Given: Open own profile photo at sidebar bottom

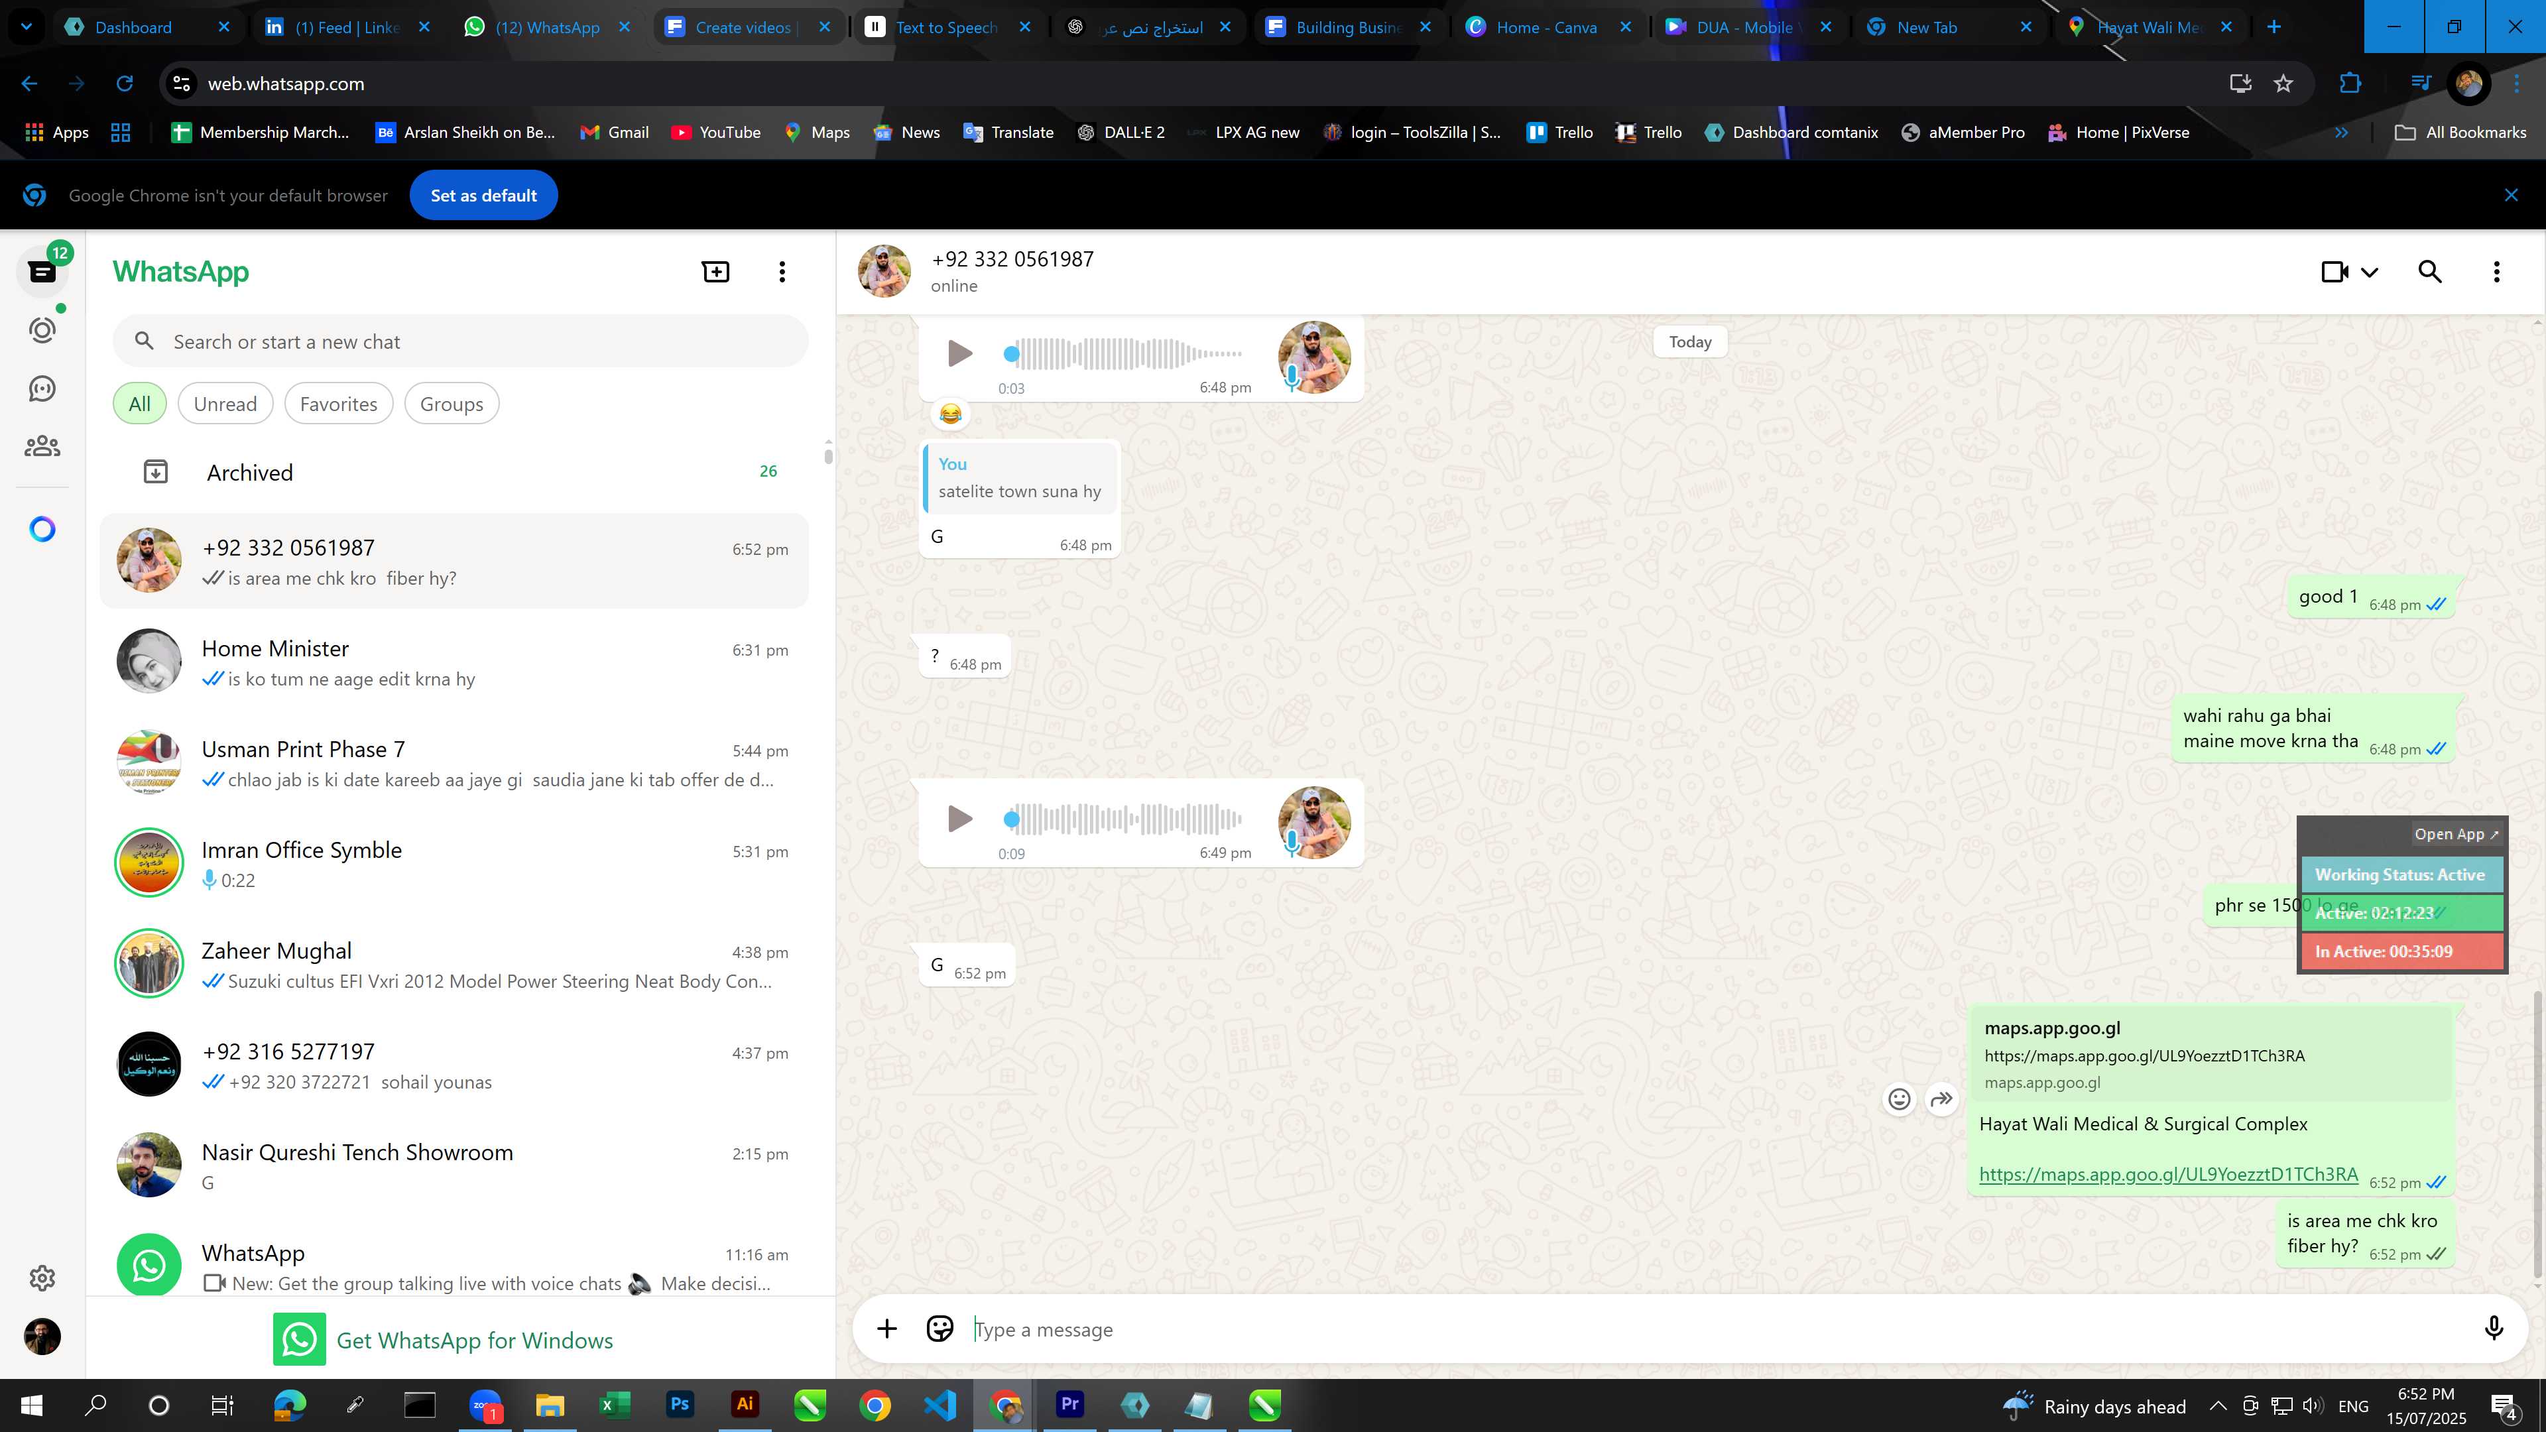Looking at the screenshot, I should coord(42,1336).
